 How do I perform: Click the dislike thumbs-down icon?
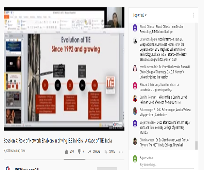pos(80,151)
